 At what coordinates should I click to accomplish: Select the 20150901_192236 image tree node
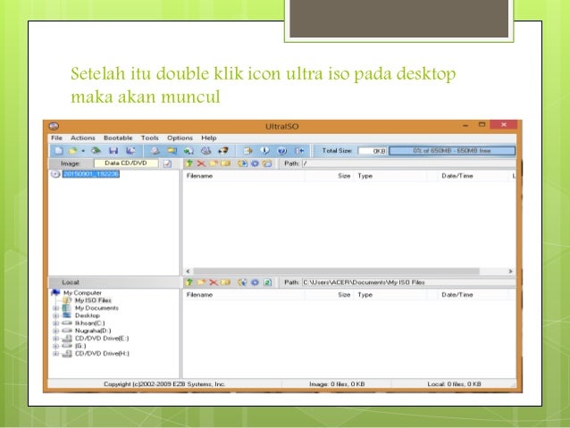pos(91,174)
